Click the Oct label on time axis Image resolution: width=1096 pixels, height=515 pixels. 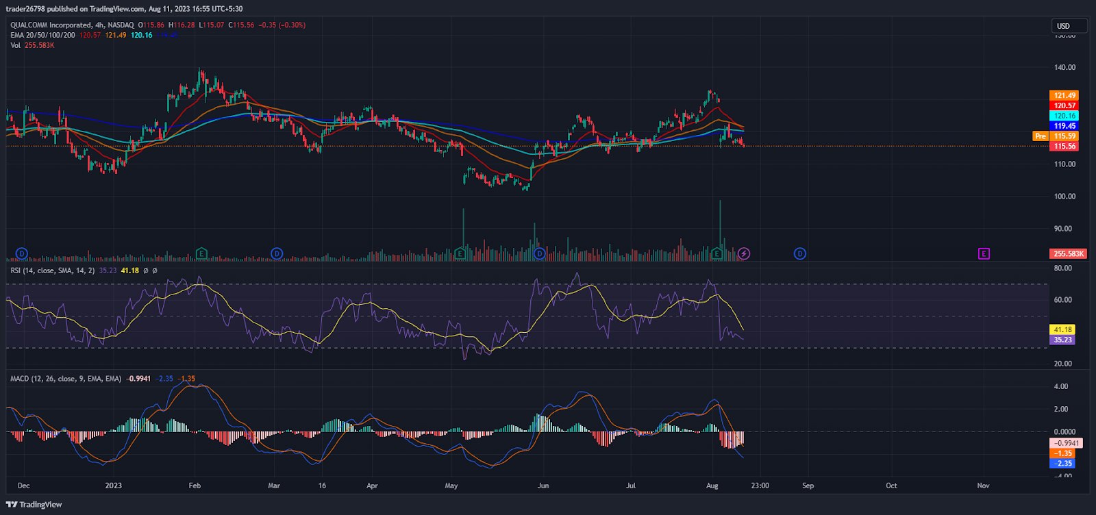click(891, 486)
